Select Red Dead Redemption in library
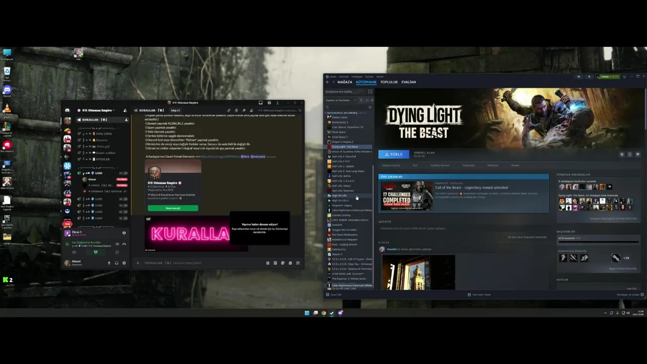Screen dimensions: 647x364 tap(344, 235)
